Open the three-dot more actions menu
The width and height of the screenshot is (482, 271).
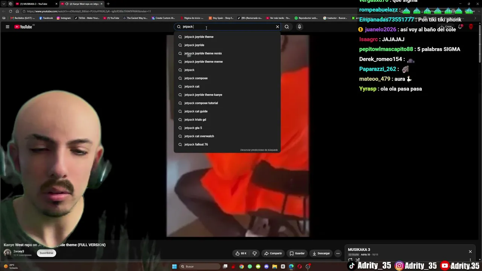point(338,253)
